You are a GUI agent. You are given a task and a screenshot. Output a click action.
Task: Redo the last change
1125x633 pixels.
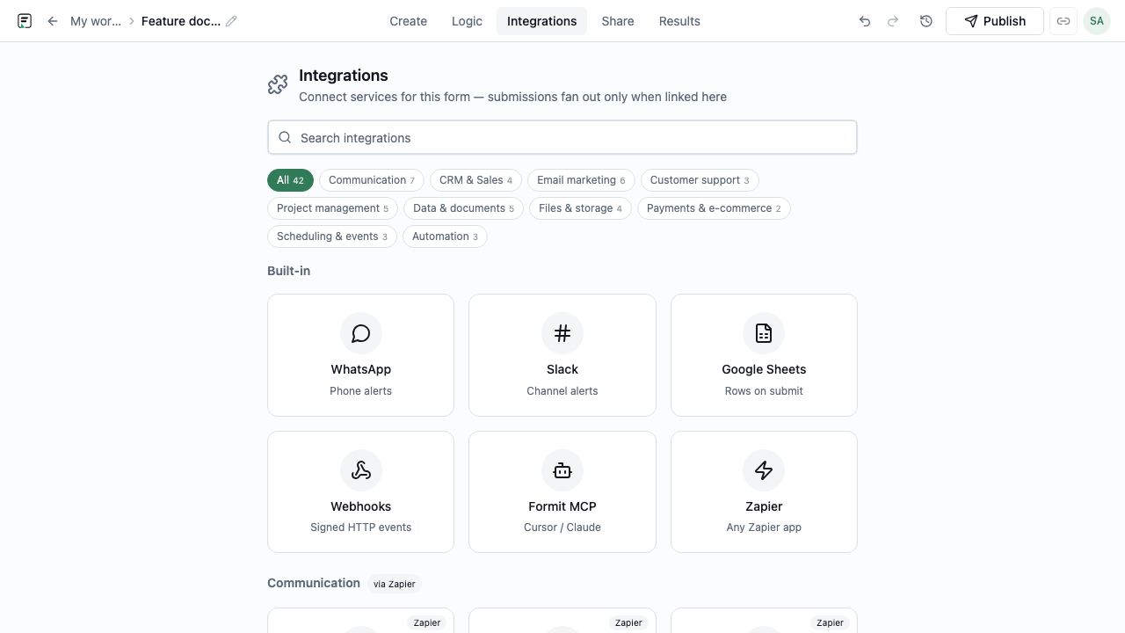[893, 21]
